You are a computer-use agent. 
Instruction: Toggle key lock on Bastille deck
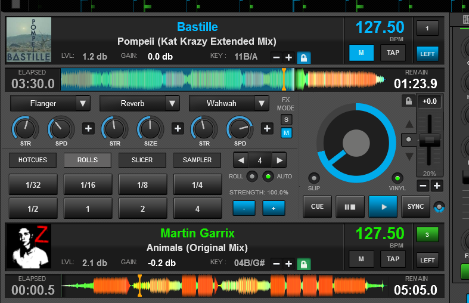(303, 57)
